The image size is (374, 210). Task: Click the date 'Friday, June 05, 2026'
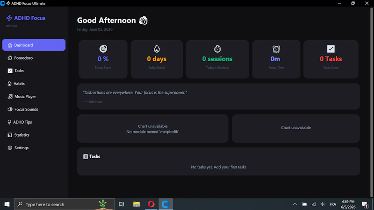click(95, 29)
